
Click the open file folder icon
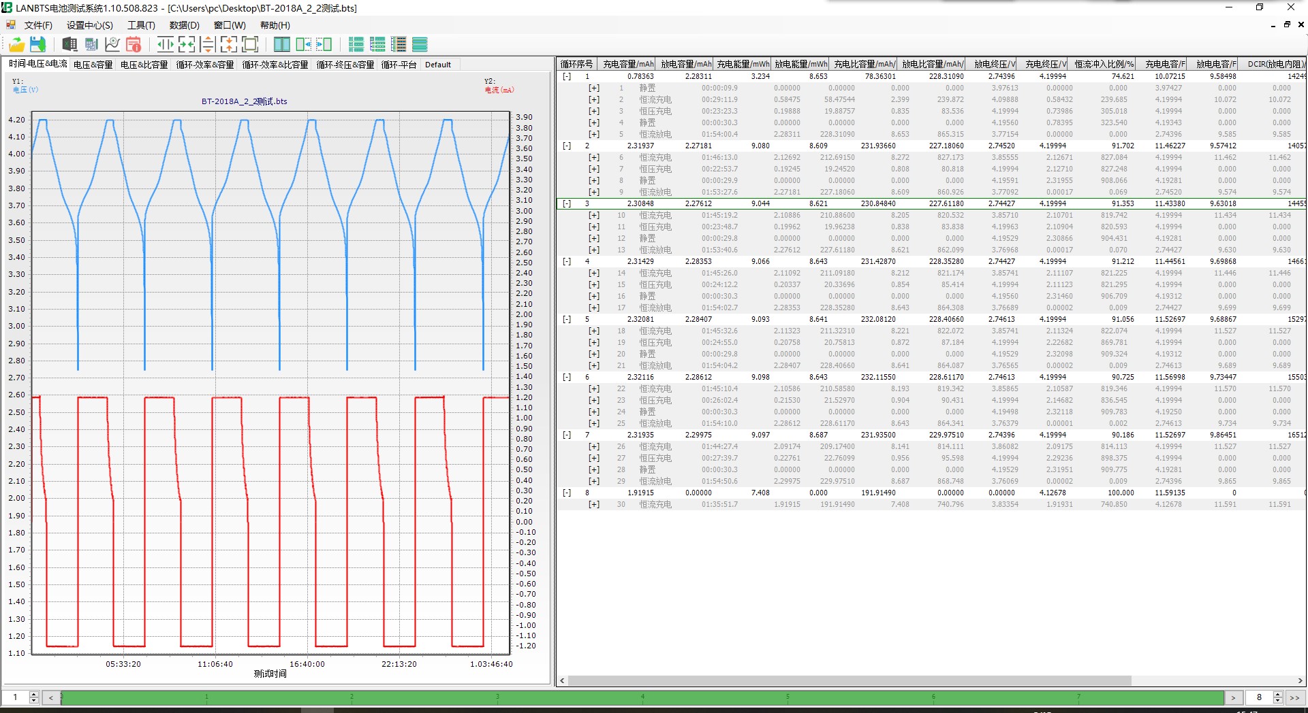[16, 45]
